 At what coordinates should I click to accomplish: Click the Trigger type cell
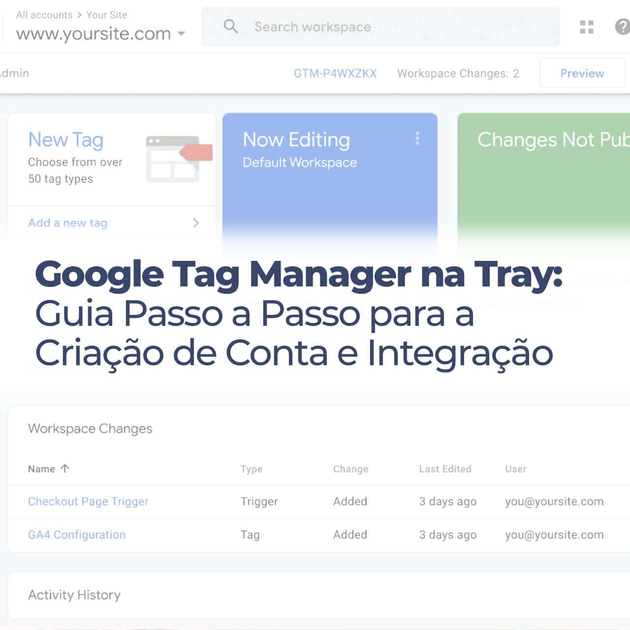pyautogui.click(x=259, y=502)
